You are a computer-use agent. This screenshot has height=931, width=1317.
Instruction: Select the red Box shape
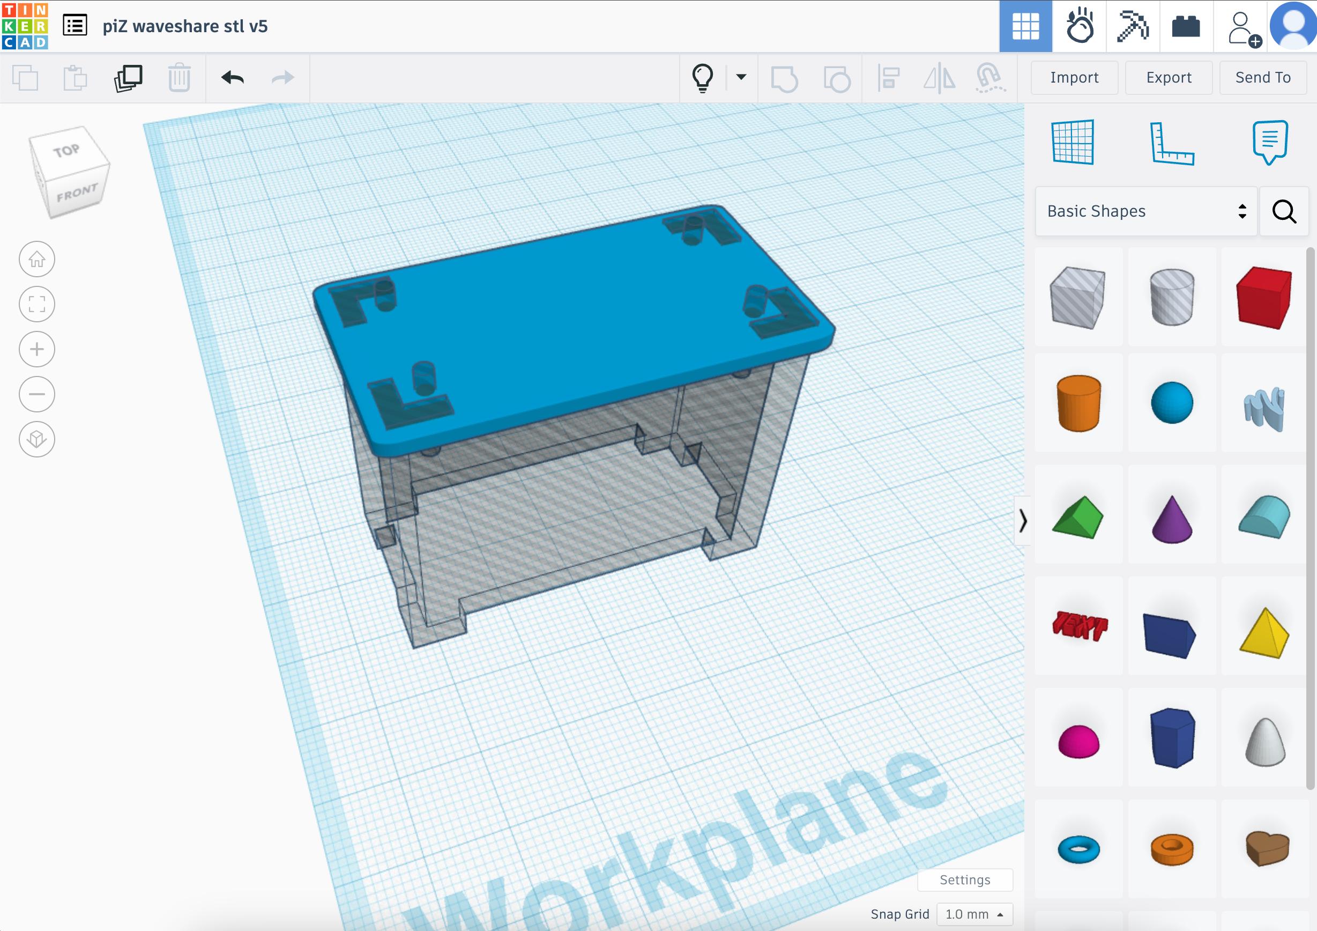pos(1264,297)
